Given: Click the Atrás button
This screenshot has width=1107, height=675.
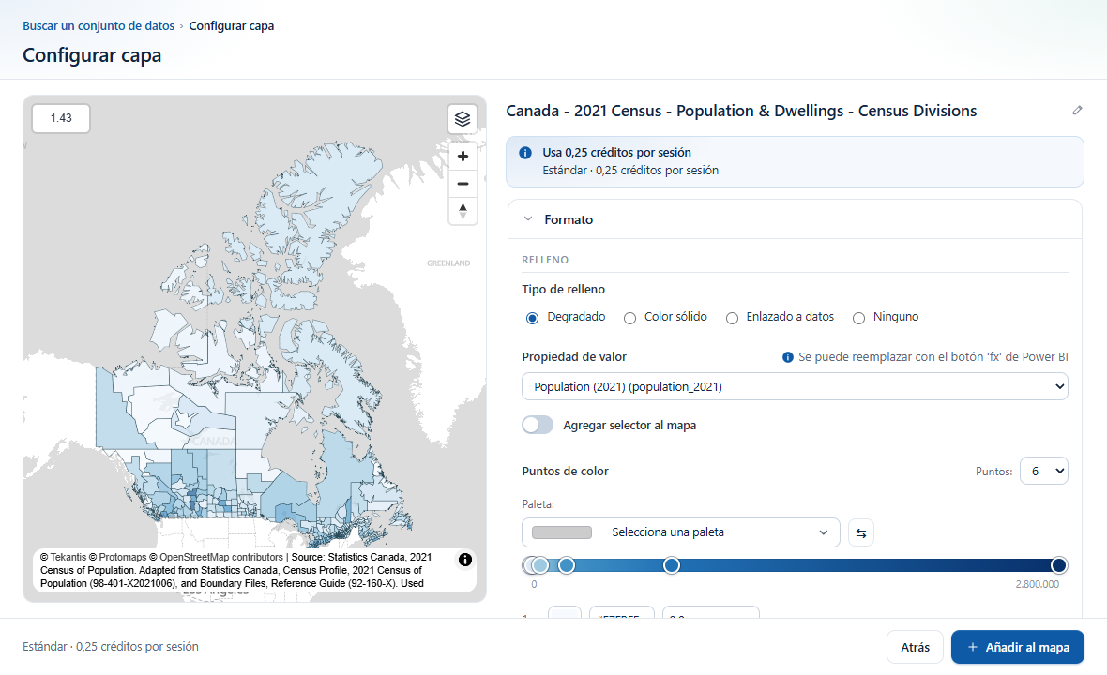Looking at the screenshot, I should 915,647.
